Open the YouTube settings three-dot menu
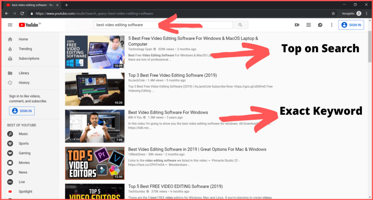The height and width of the screenshot is (200, 373). 331,25
